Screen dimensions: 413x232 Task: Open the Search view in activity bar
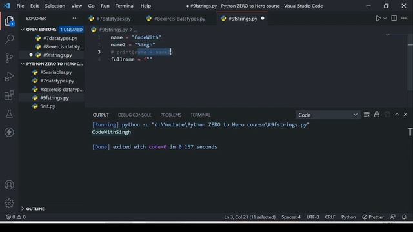[x=9, y=39]
